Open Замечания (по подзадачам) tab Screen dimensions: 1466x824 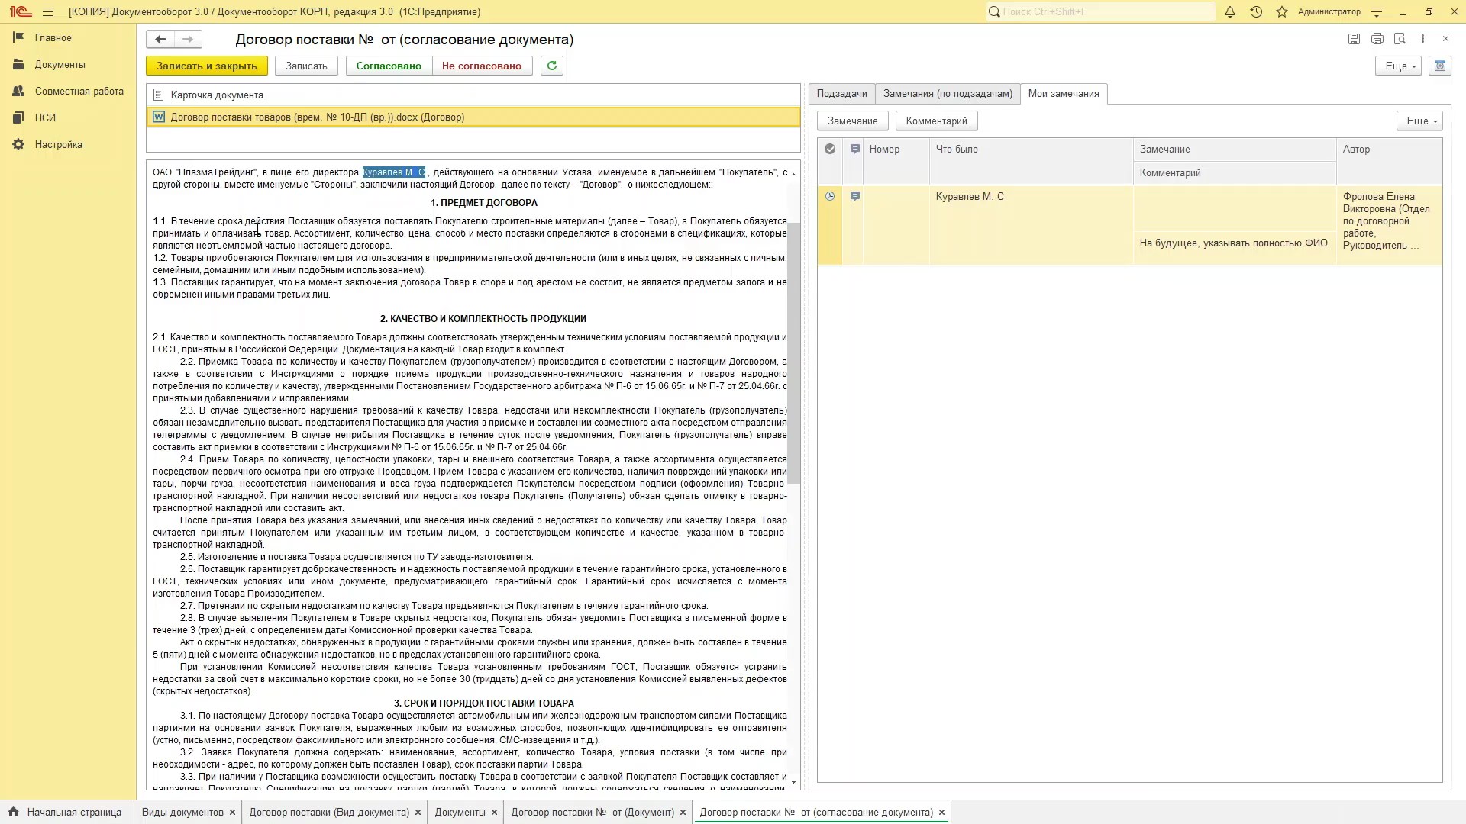click(948, 94)
